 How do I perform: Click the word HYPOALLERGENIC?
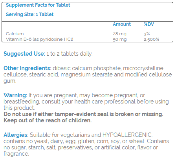(127, 135)
